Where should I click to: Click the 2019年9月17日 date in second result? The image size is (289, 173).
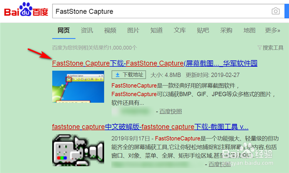tap(131, 138)
